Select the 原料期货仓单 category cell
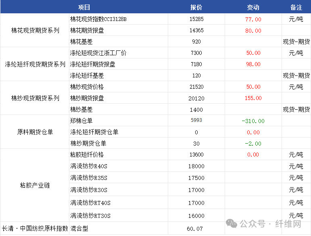The image size is (311, 236). 35,132
